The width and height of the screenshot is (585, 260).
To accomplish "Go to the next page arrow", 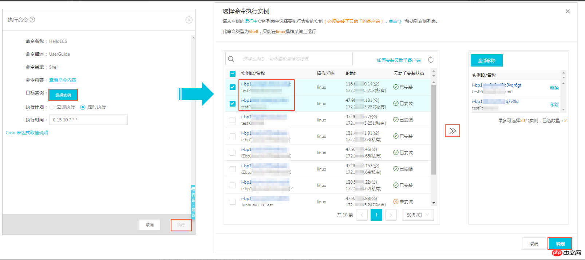I will pyautogui.click(x=391, y=215).
